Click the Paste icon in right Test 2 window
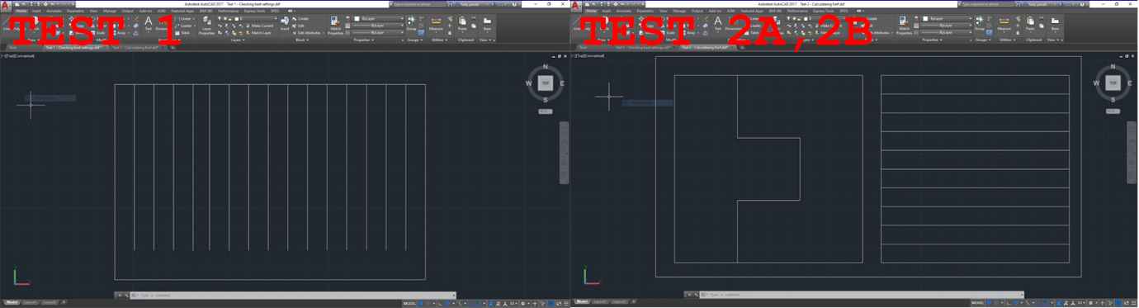 (x=1030, y=24)
